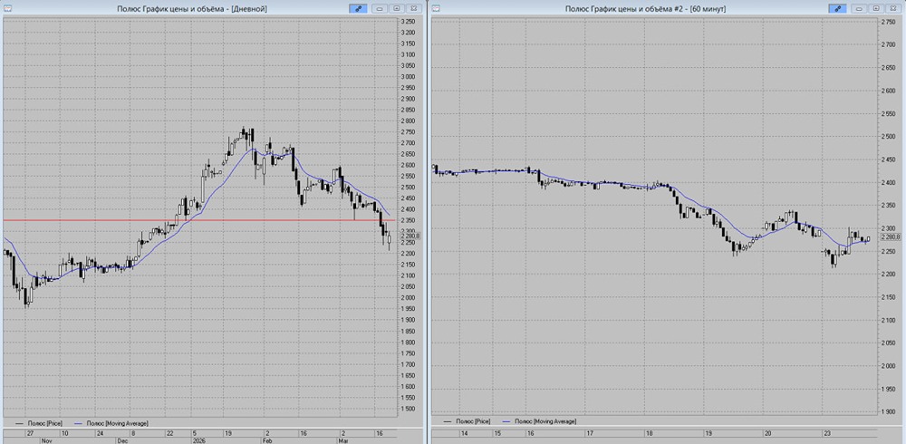This screenshot has width=906, height=444.
Task: Click the Полюс [Price] legend in the 60-minute chart
Action: click(x=467, y=422)
